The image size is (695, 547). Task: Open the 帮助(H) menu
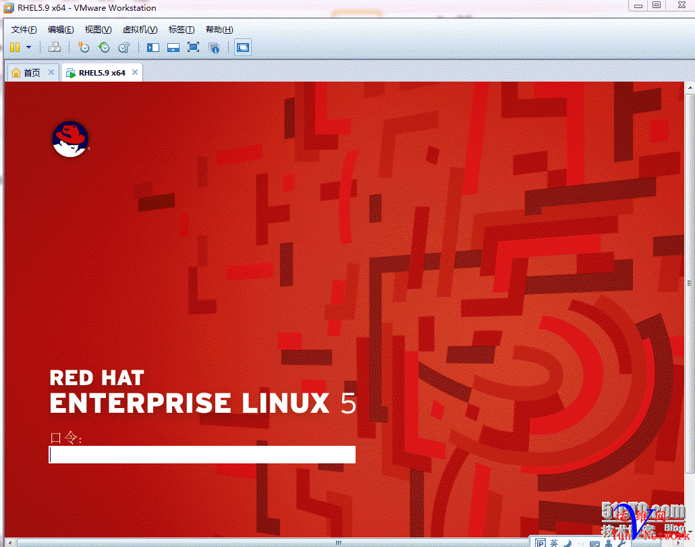tap(219, 30)
